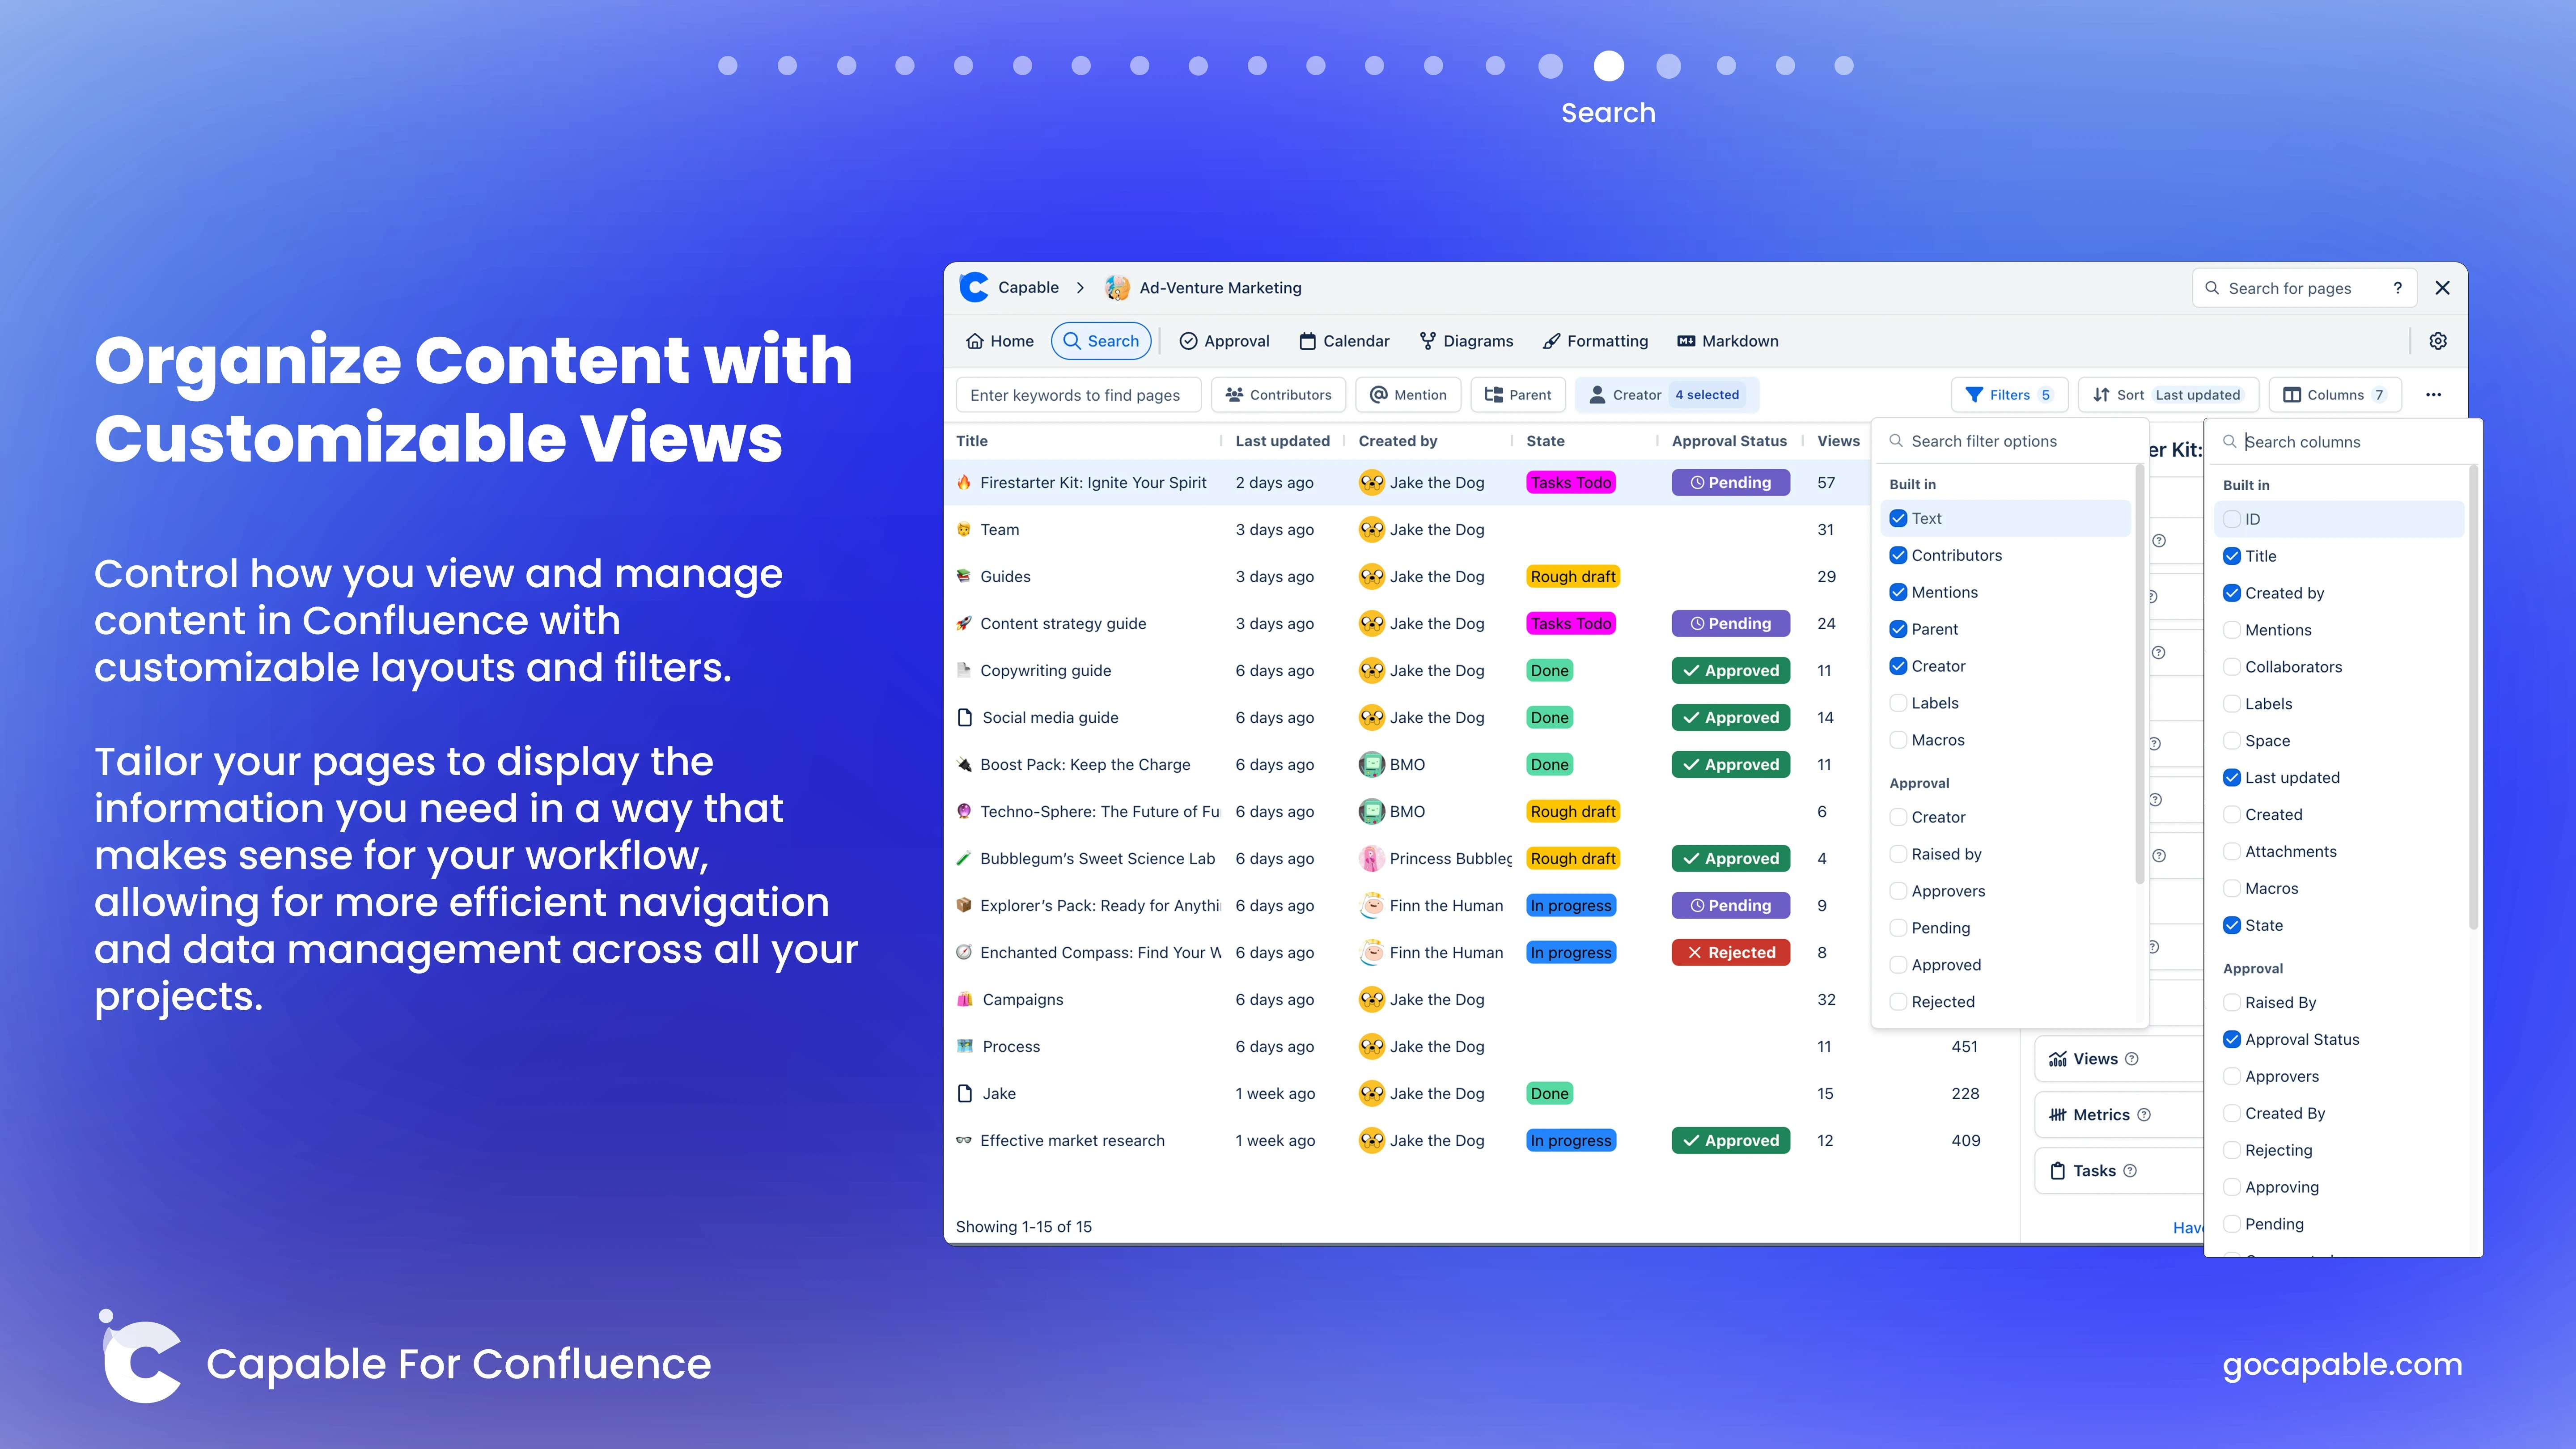Screen dimensions: 2576x1449
Task: Click Pending badge in Firestarter Kit row
Action: tap(1731, 482)
